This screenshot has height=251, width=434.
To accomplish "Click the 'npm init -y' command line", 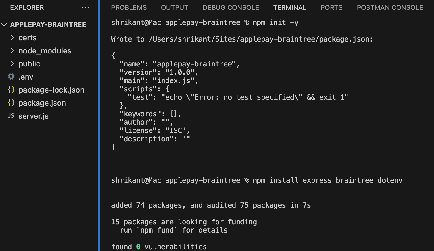I will point(205,23).
